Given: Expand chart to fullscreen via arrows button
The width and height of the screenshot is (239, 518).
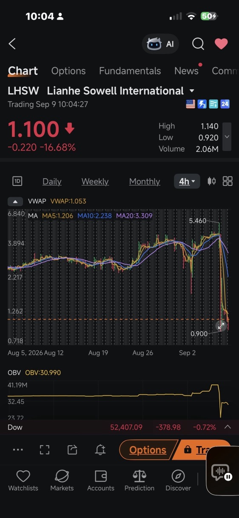Looking at the screenshot, I should point(221,326).
